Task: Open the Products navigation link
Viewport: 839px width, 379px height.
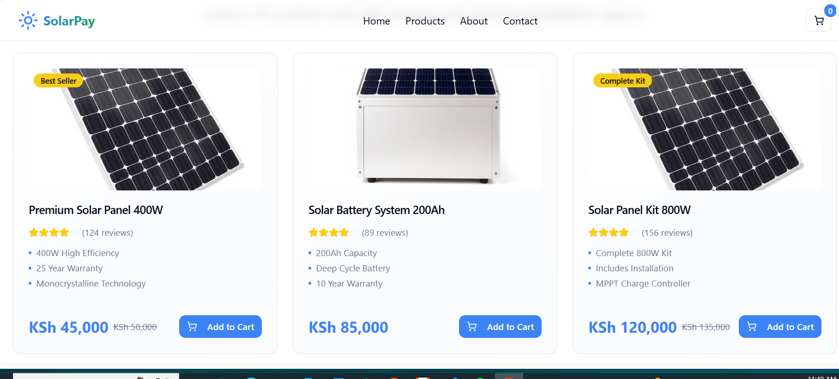Action: click(x=425, y=21)
